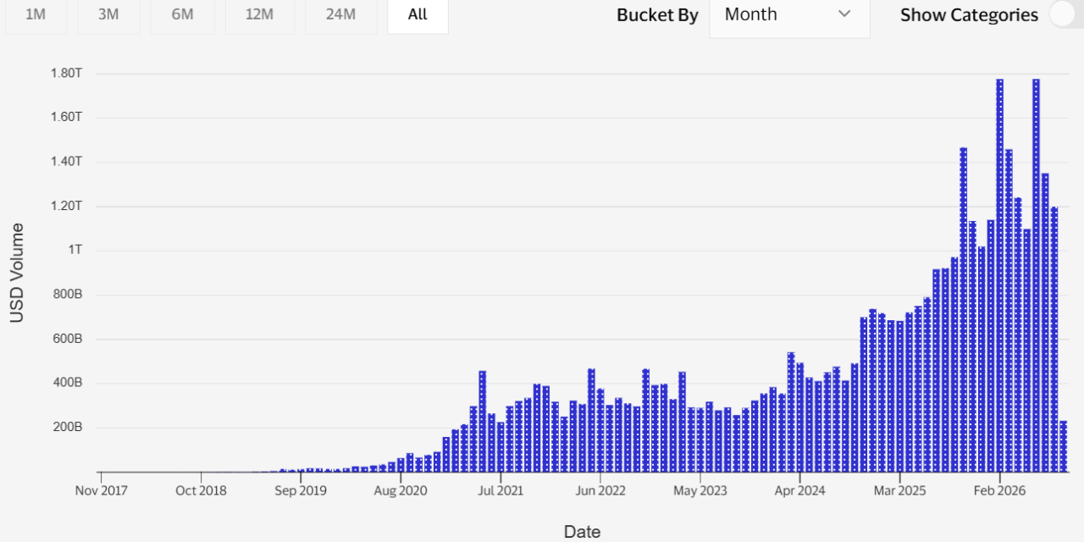
Task: Click the 200B y-axis label
Action: 66,427
